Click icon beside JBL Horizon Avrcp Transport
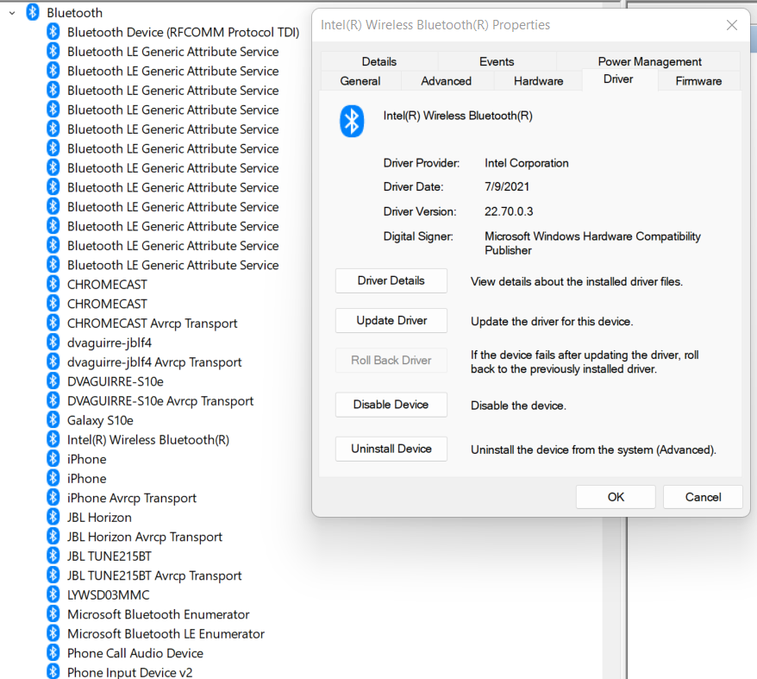This screenshot has width=757, height=679. point(53,537)
